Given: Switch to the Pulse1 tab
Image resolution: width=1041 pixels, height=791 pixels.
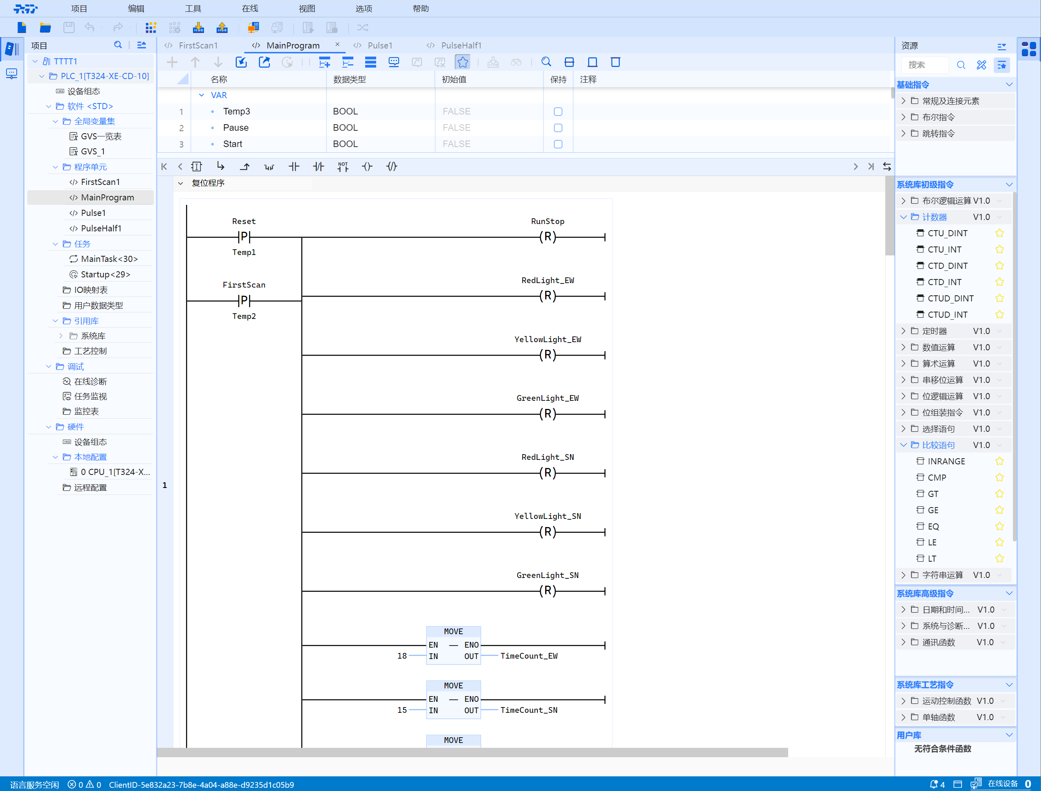Looking at the screenshot, I should pos(379,45).
